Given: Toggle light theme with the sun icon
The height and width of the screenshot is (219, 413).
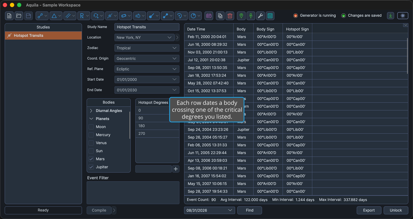Looking at the screenshot, I should click(x=403, y=16).
